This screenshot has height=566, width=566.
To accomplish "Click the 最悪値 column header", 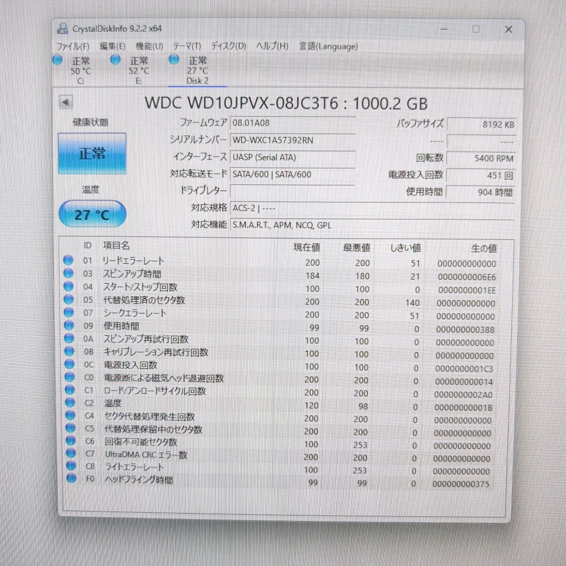I will tap(357, 248).
